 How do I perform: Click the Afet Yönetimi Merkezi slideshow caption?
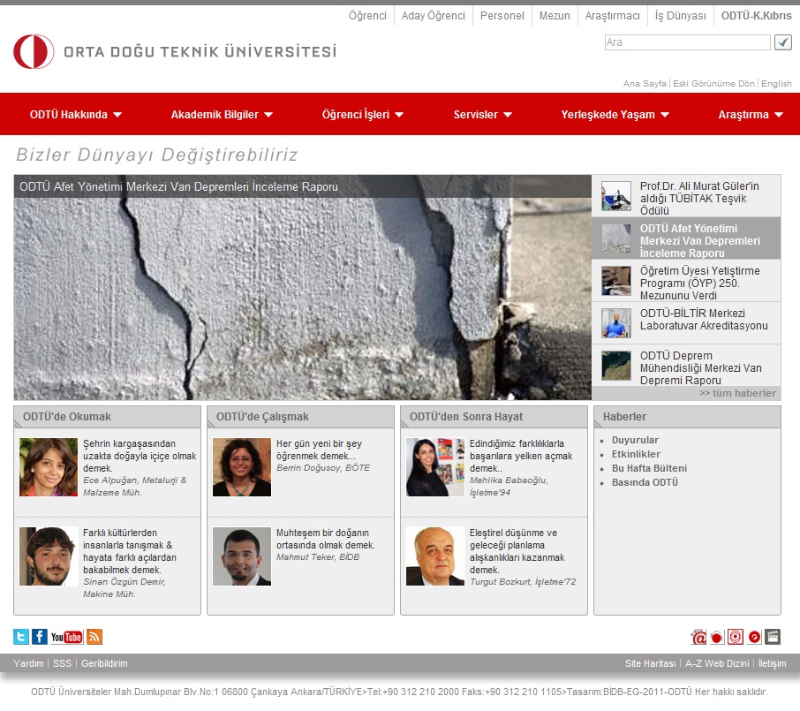click(x=178, y=187)
